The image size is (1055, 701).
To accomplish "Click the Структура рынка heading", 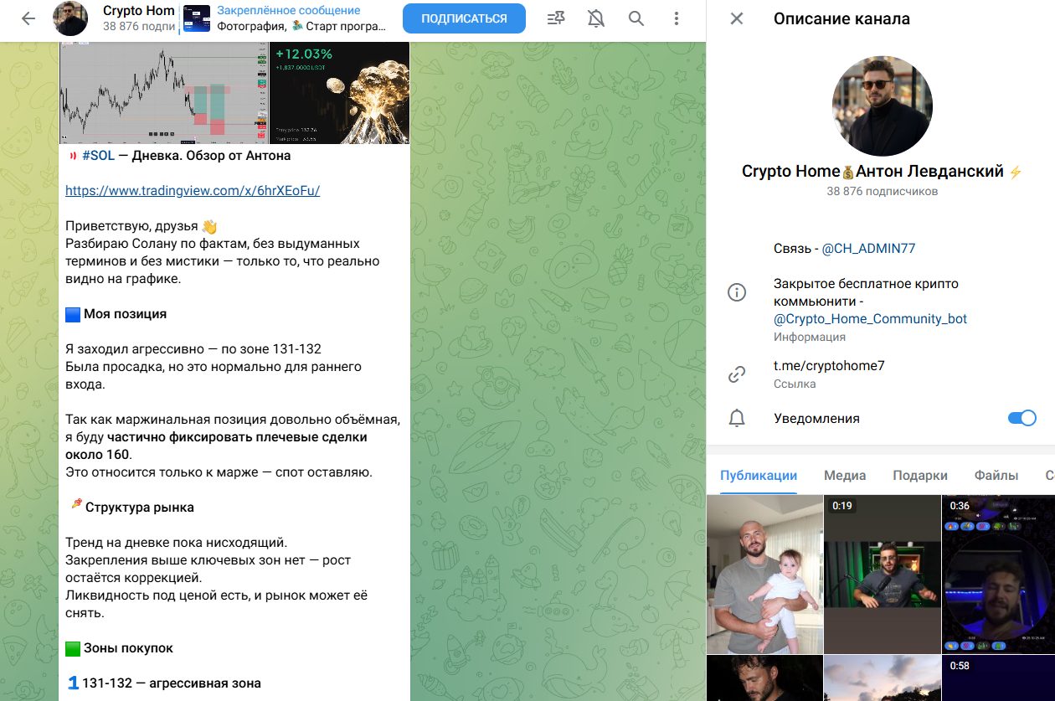I will click(x=140, y=507).
